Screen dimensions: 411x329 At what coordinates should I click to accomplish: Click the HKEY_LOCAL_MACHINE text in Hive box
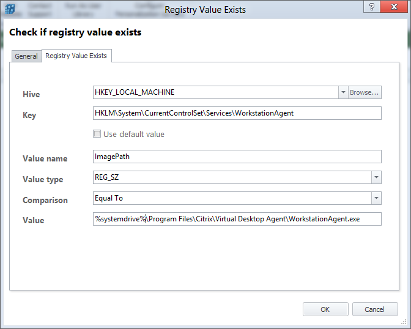coord(135,92)
